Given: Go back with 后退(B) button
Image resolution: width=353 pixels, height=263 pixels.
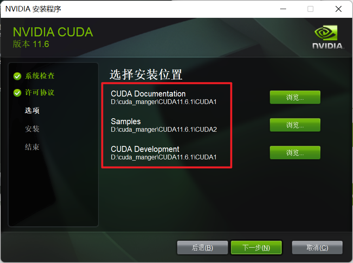Looking at the screenshot, I should click(x=202, y=248).
